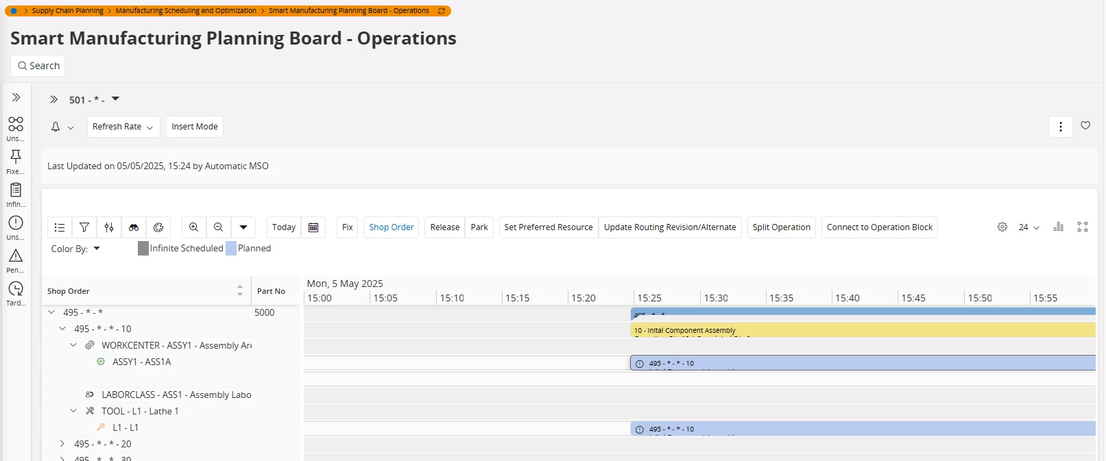Open the filter funnel icon

pyautogui.click(x=84, y=227)
